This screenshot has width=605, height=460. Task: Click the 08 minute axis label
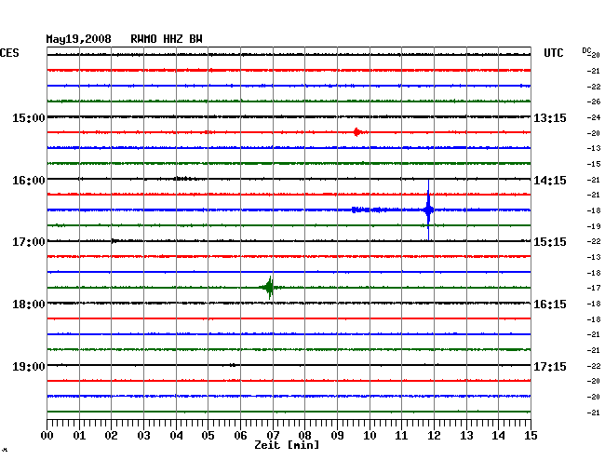[x=304, y=436]
